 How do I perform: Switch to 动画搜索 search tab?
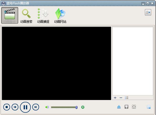tap(26, 16)
